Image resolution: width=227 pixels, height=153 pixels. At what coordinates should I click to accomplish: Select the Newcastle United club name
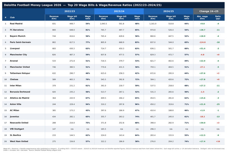[19, 123]
